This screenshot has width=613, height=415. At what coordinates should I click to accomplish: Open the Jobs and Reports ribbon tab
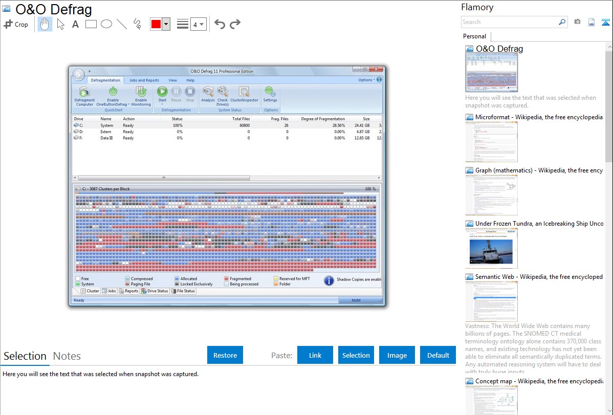point(144,80)
